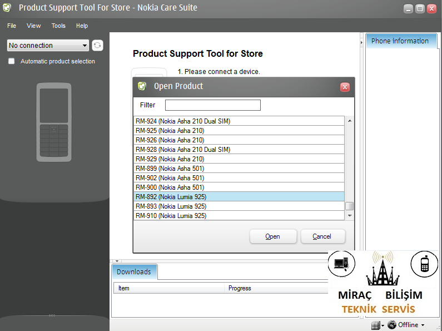Click the refresh connection icon
Image resolution: width=442 pixels, height=331 pixels.
tap(97, 46)
